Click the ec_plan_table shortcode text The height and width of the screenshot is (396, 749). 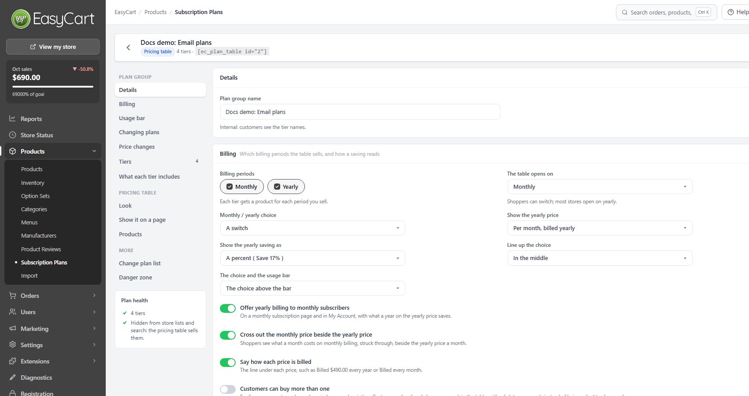(232, 51)
